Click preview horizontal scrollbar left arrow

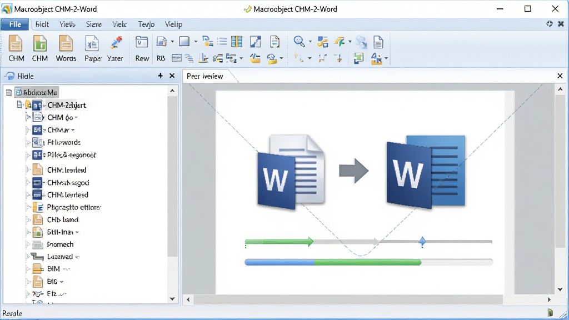pyautogui.click(x=188, y=299)
